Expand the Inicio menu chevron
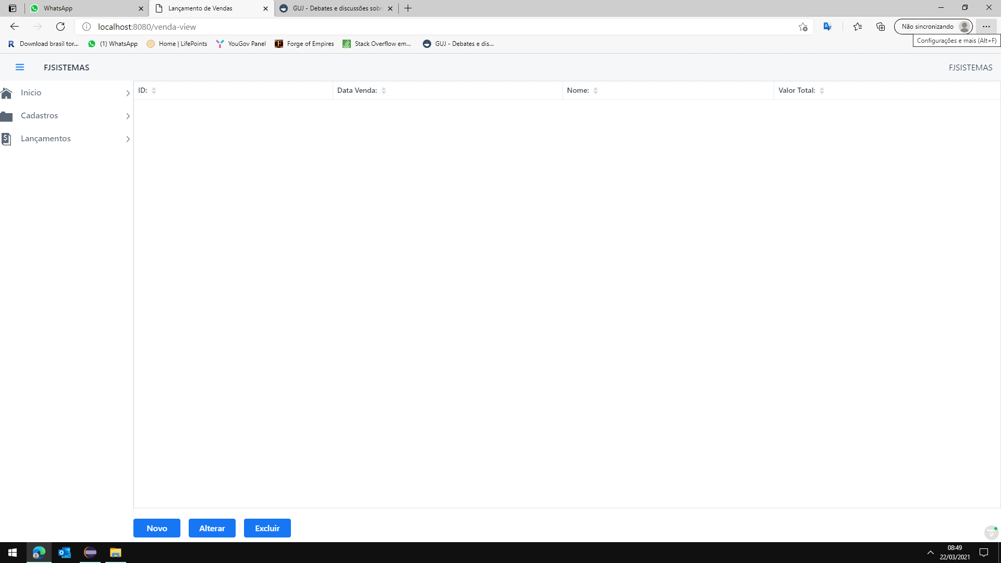The image size is (1001, 563). coord(128,93)
